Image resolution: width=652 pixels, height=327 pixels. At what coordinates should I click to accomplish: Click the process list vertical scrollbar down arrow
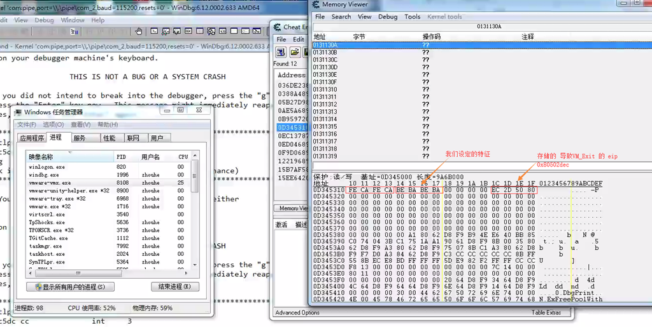click(x=195, y=265)
